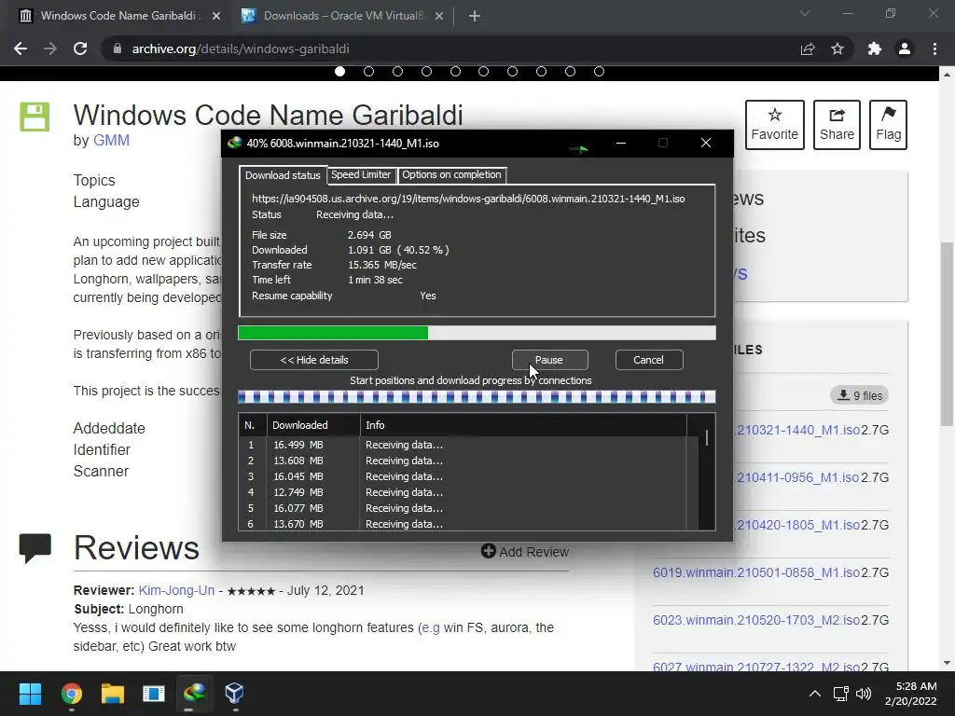Open the 210411-0956_M1.iso file link
This screenshot has width=955, height=716.
(797, 478)
